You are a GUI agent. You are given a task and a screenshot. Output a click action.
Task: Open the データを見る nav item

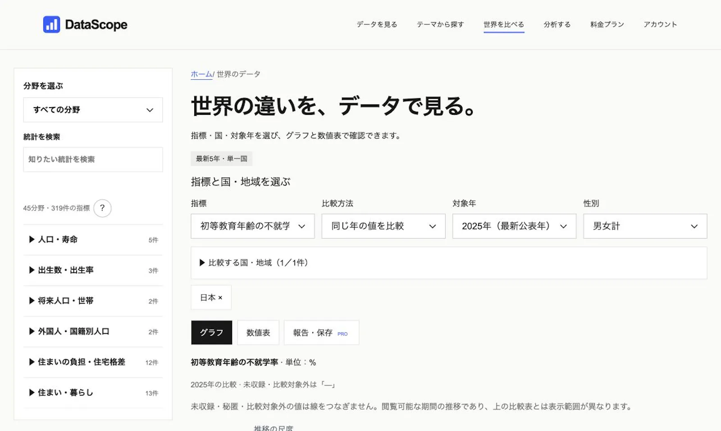pos(377,24)
